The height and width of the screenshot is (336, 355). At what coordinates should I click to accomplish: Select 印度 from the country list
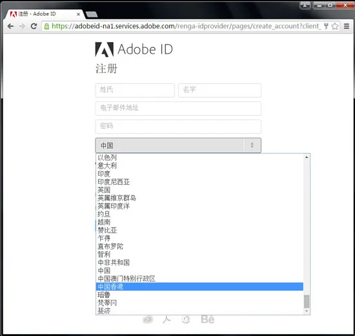click(199, 174)
